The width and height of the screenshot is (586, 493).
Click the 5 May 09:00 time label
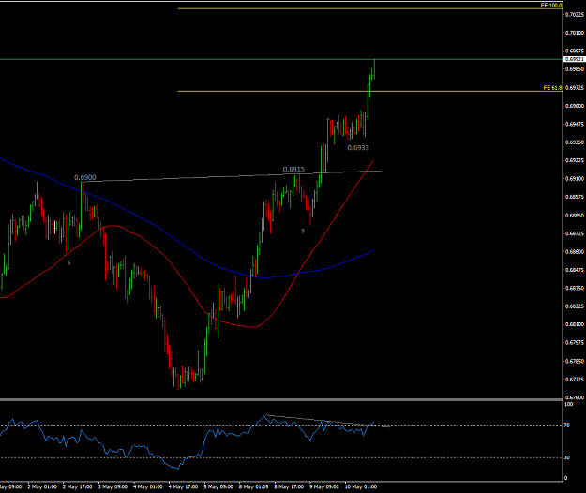218,486
